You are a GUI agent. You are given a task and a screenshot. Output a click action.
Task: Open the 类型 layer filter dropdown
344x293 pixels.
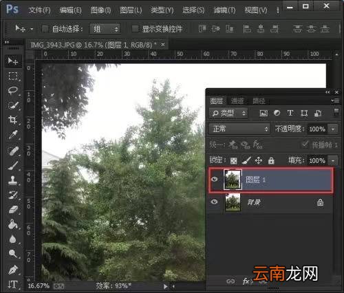pos(228,113)
